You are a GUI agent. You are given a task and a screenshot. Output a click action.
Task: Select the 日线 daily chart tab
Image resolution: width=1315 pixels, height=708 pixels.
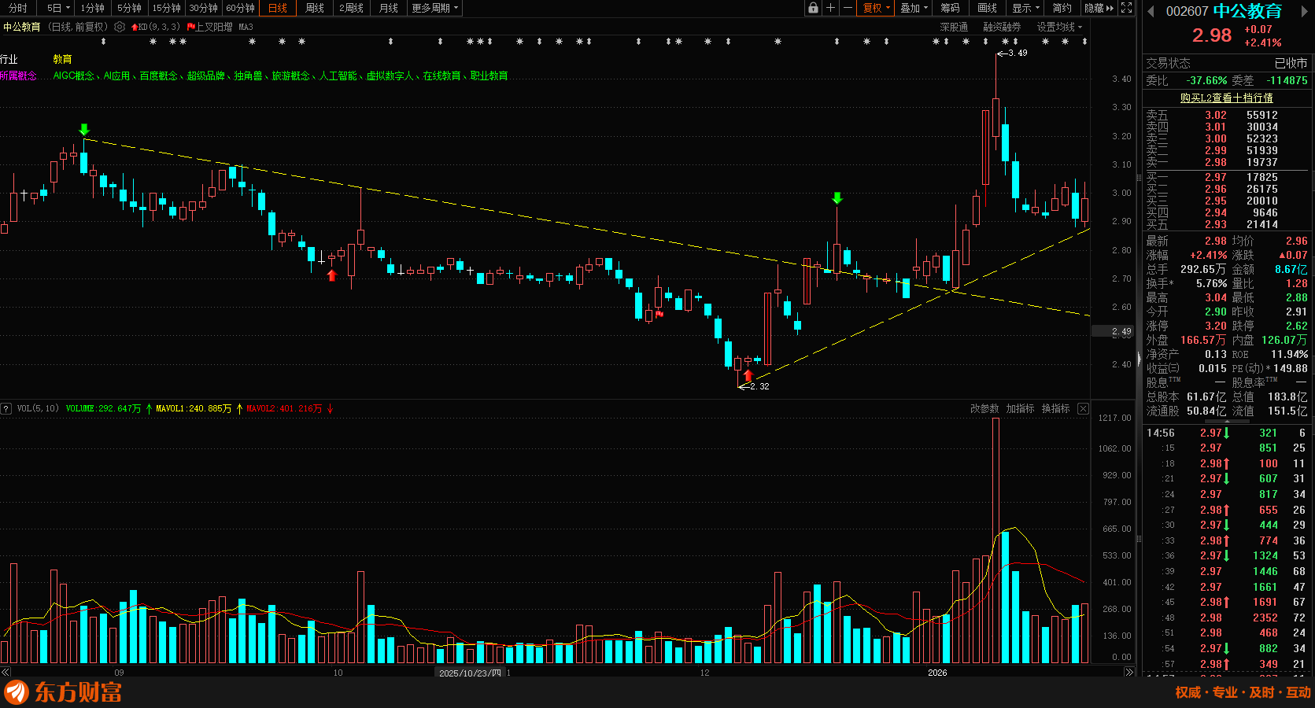[278, 8]
